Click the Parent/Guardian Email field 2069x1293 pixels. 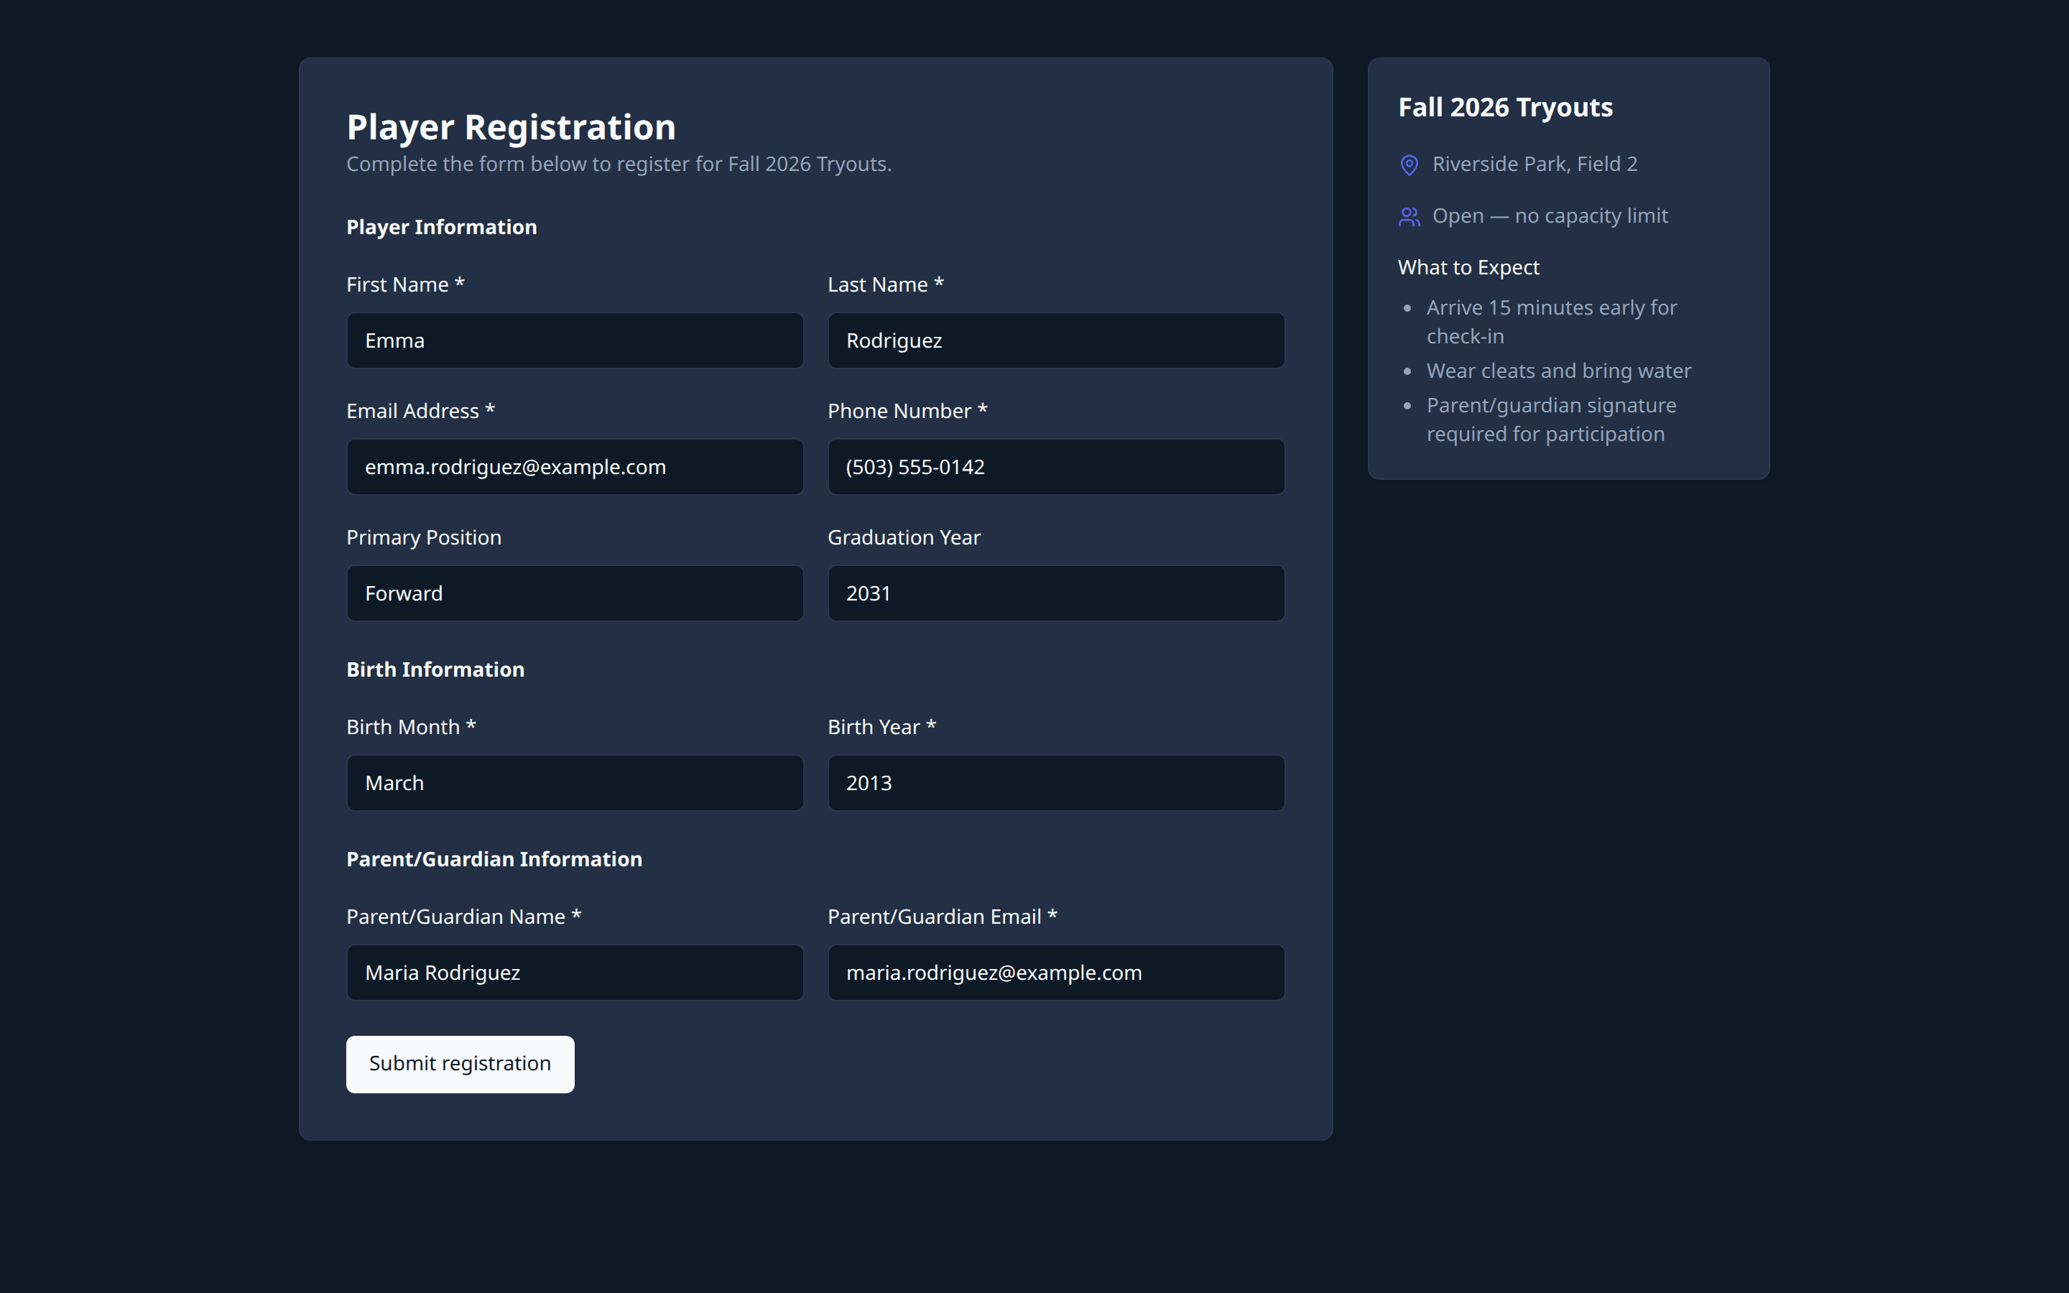[1056, 973]
